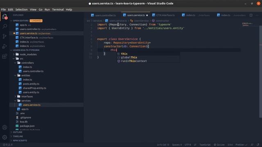
Task: Open the Selection menu
Action: pyautogui.click(x=21, y=9)
